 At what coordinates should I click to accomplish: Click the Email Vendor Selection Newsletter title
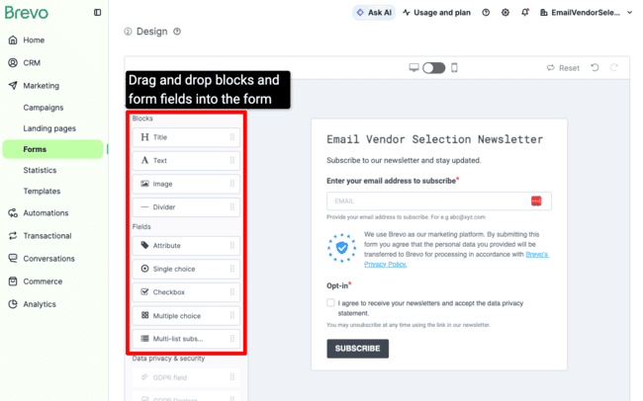[x=434, y=139]
